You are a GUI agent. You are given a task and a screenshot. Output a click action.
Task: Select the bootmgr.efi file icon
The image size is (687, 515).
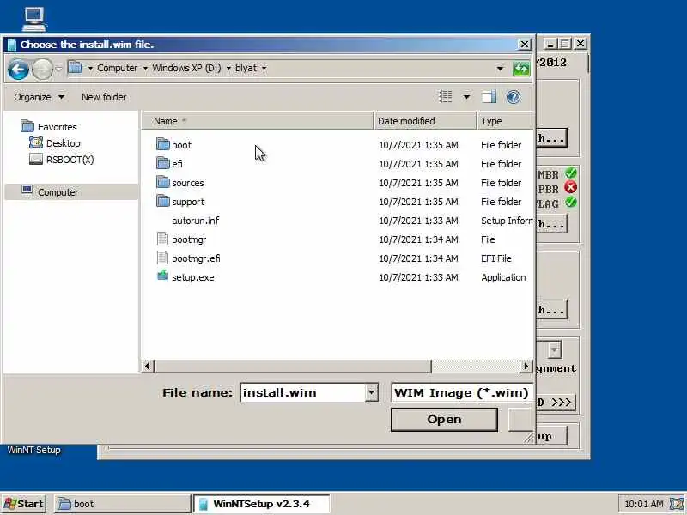(162, 257)
